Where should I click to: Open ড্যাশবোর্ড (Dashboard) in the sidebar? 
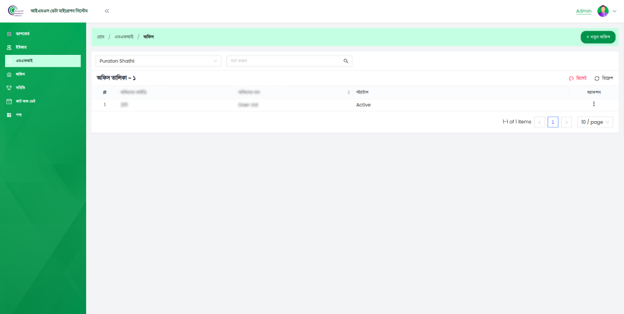tap(23, 34)
